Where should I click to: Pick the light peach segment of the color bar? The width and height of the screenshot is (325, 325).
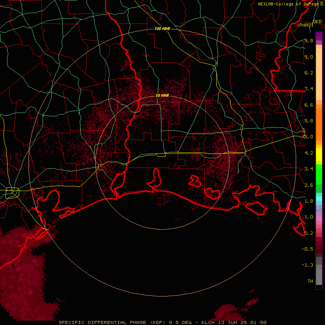click(319, 75)
